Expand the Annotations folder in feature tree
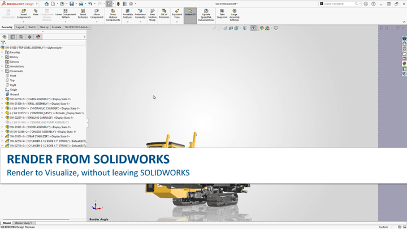This screenshot has height=229, width=407. coord(2,67)
